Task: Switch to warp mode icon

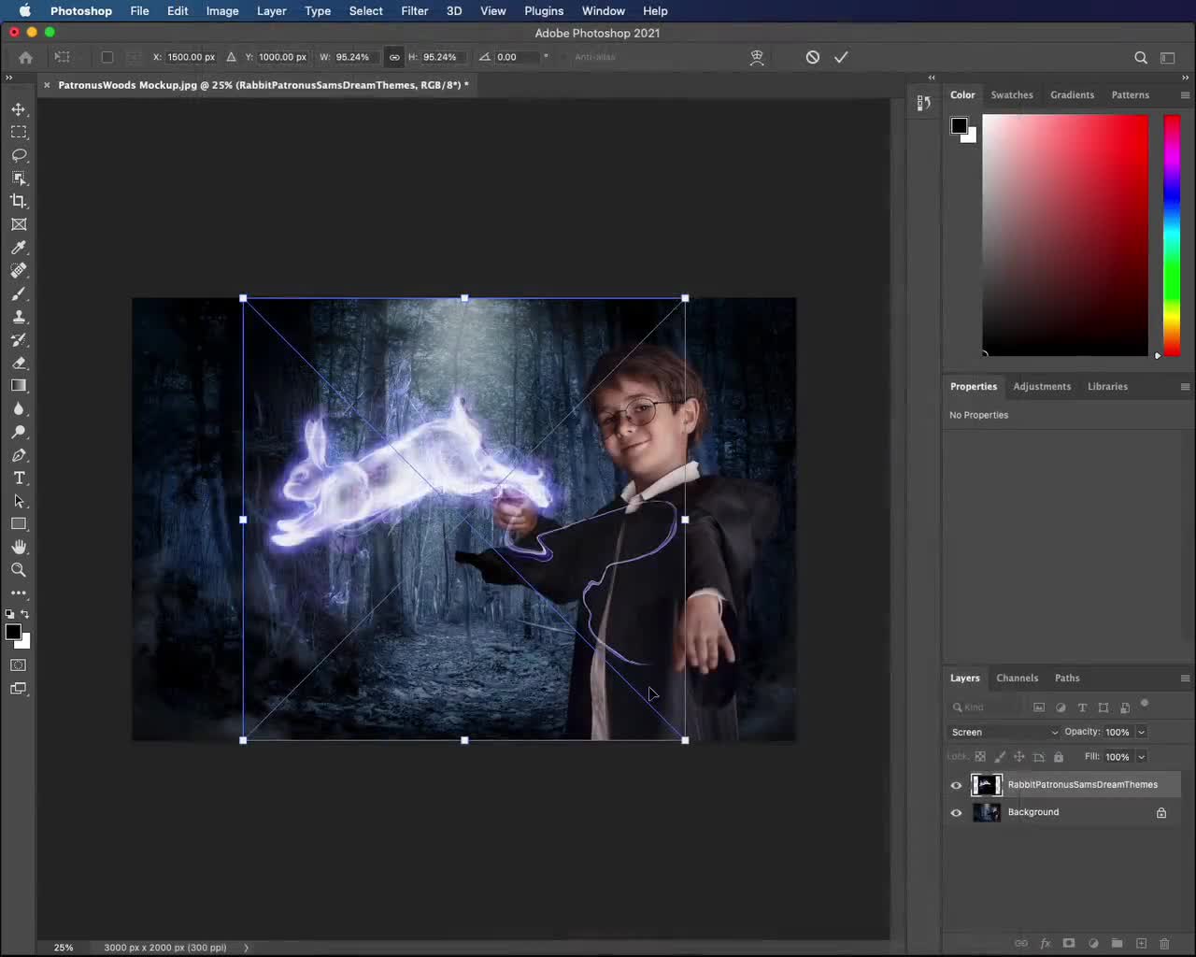Action: click(x=757, y=57)
